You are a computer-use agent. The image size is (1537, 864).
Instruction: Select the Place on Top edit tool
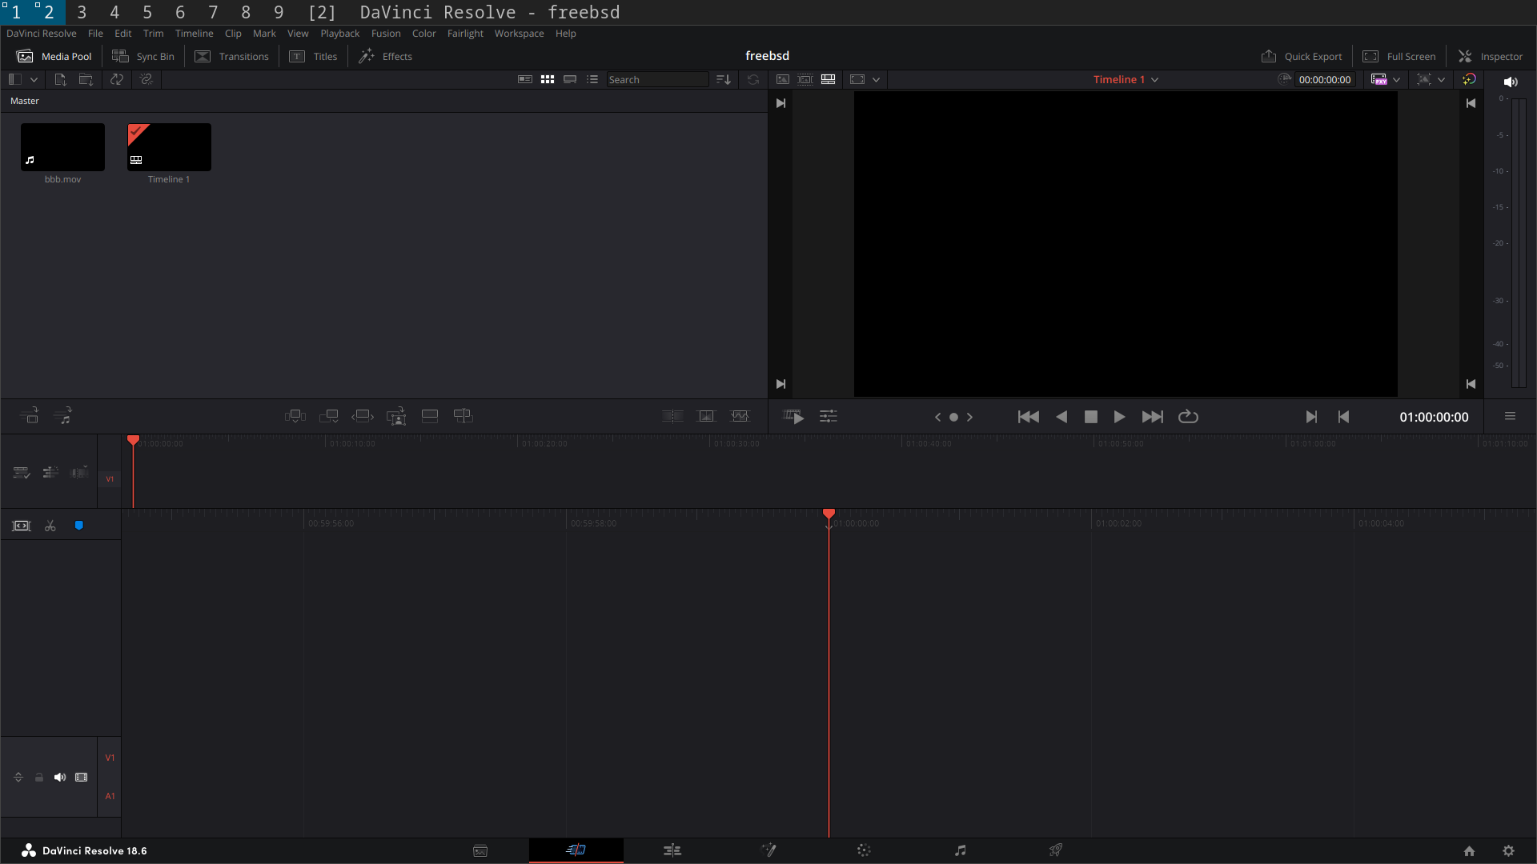click(430, 416)
